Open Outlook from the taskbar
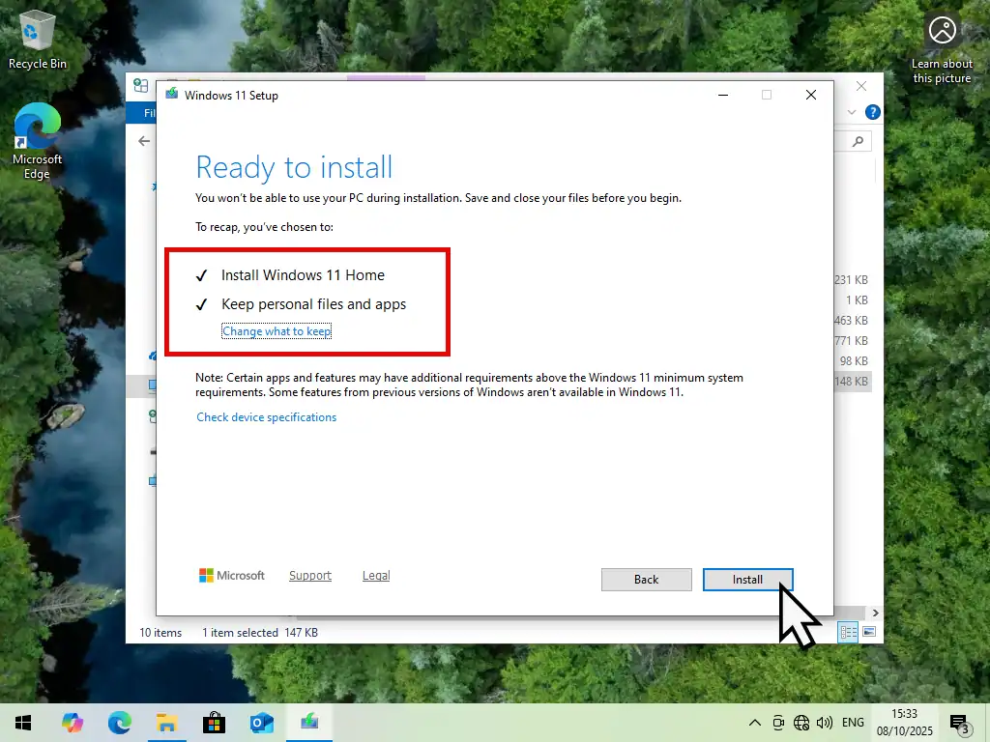 click(x=261, y=723)
